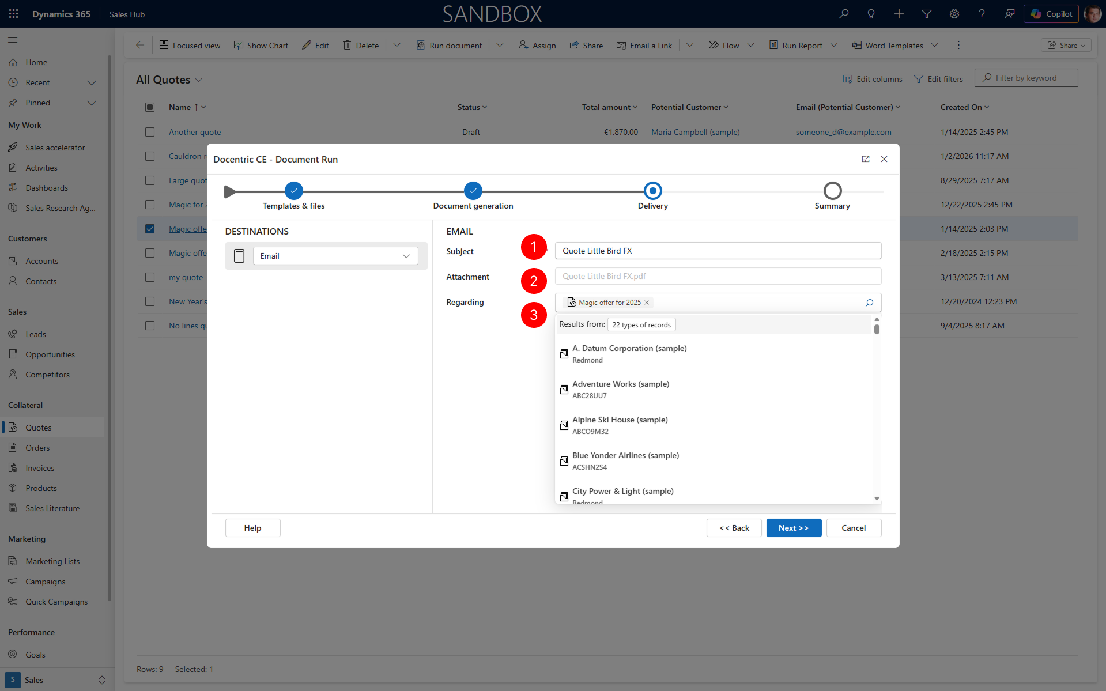Click the plus quick create icon
The width and height of the screenshot is (1106, 691).
pos(899,14)
